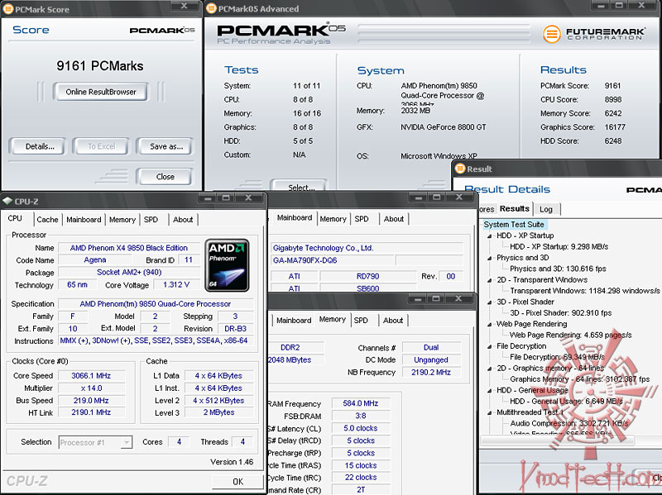The height and width of the screenshot is (495, 662).
Task: Collapse File Decryption tree node
Action: click(x=490, y=346)
